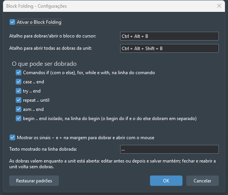This screenshot has width=228, height=195.
Task: Disable Mostrar os sinais na margem checkbox
Action: (12, 138)
